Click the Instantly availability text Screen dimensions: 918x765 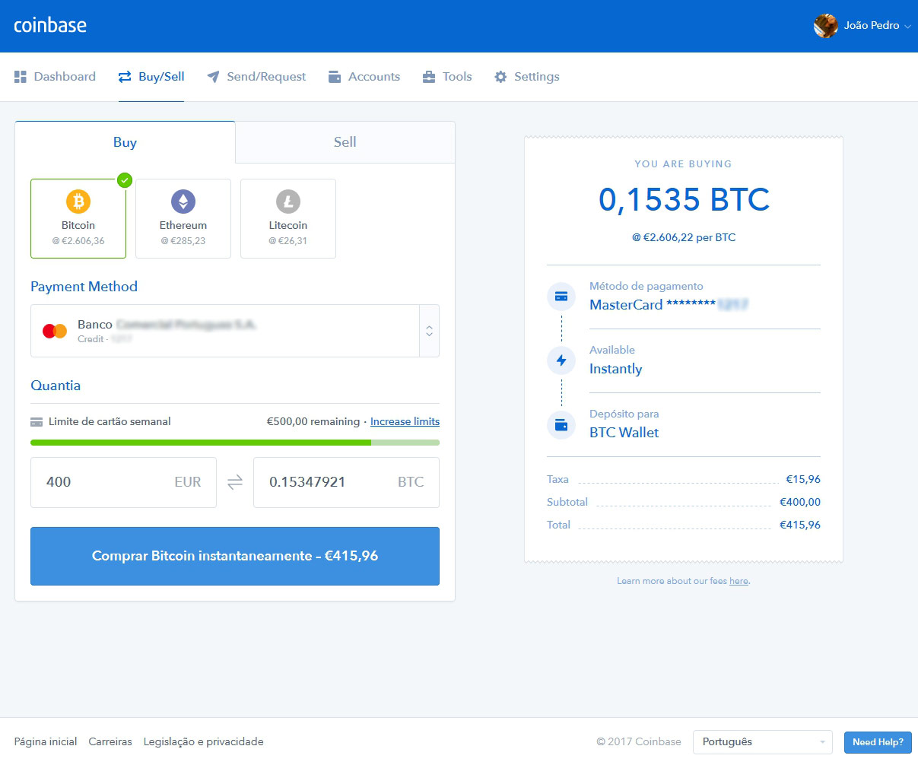(616, 369)
